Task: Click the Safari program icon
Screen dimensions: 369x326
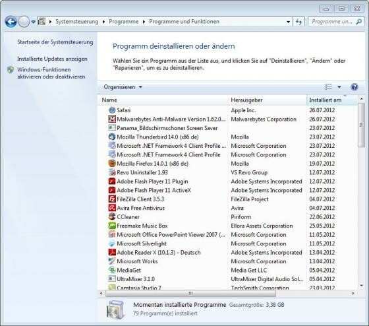Action: coord(112,110)
